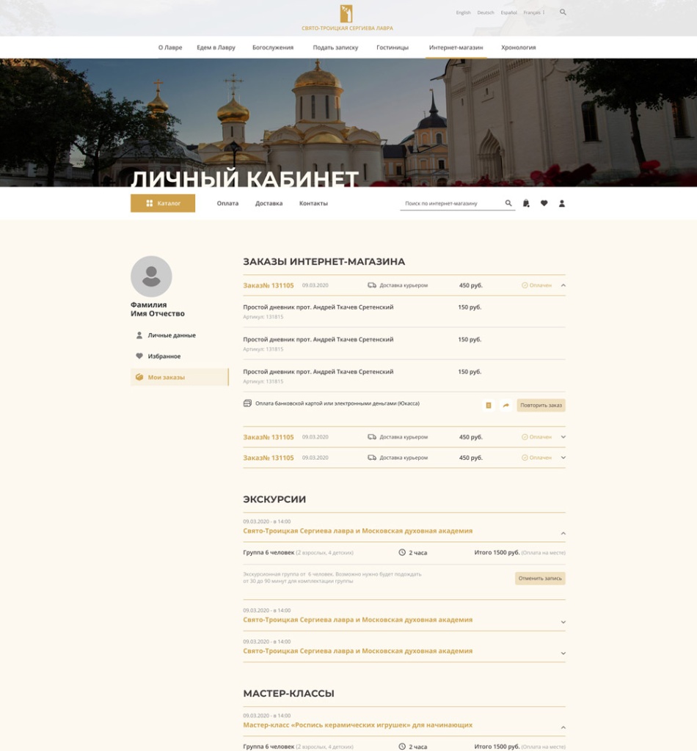
Task: Click heart icon beside Избранное
Action: coord(139,356)
